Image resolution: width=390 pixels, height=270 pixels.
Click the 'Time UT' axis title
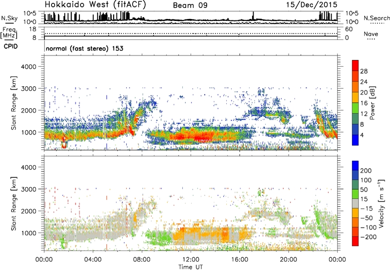[191, 267]
